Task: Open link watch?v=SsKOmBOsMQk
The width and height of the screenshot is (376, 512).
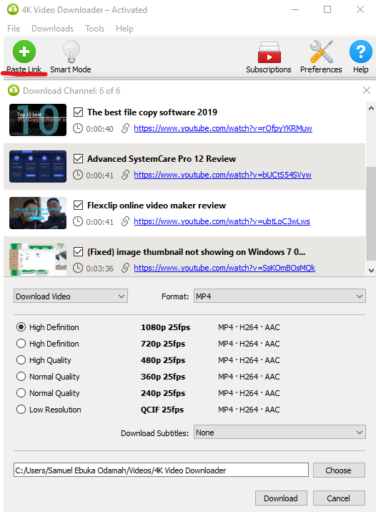Action: point(224,268)
